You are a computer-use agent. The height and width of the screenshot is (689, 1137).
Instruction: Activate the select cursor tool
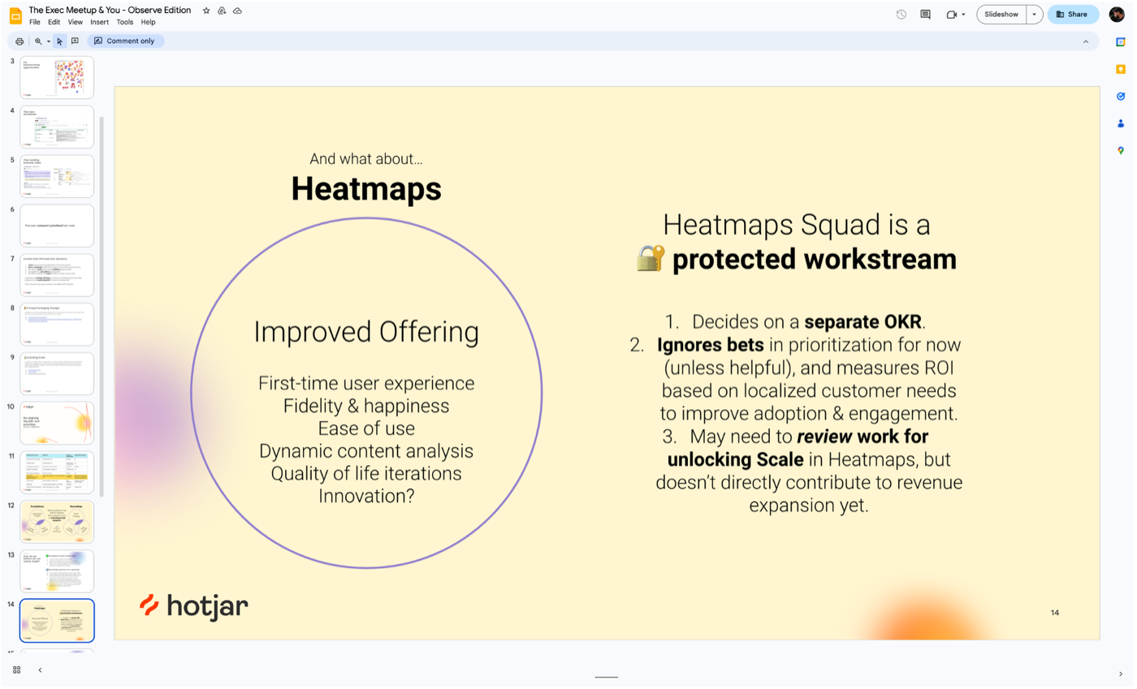(60, 41)
